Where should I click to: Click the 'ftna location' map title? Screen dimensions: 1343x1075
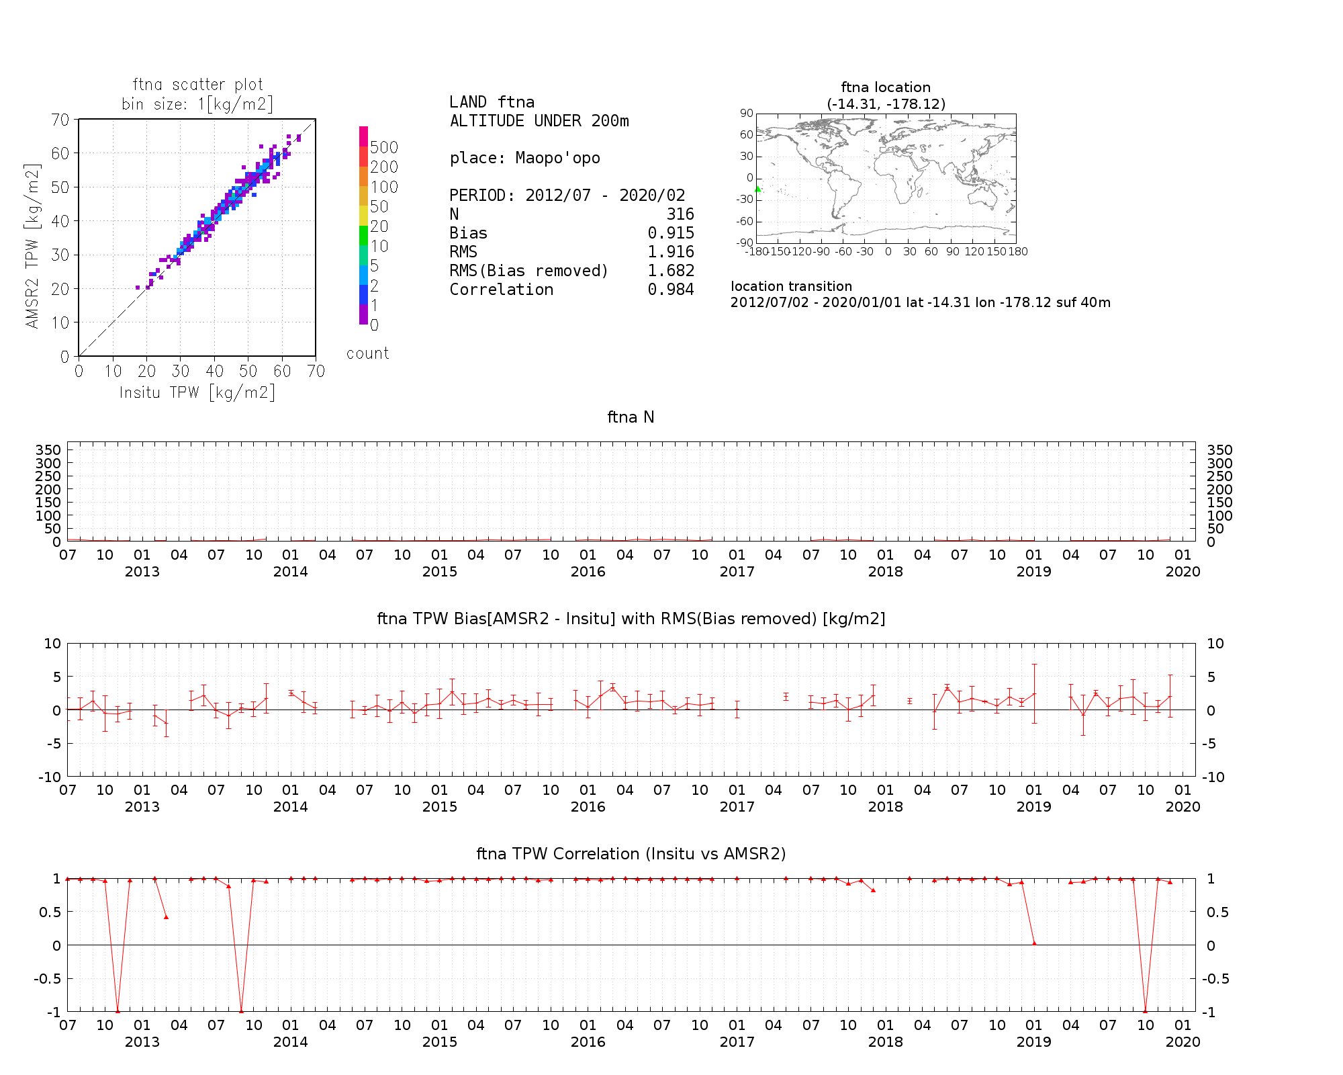coord(886,87)
